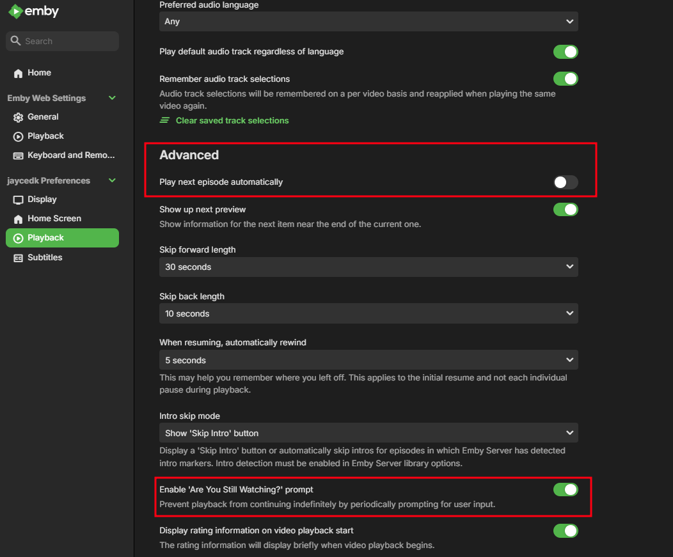
Task: Toggle Remember audio track selections off
Action: tap(566, 79)
